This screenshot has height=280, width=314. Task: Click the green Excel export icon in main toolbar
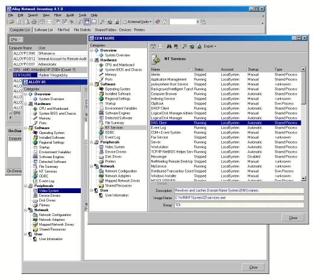tap(102, 22)
